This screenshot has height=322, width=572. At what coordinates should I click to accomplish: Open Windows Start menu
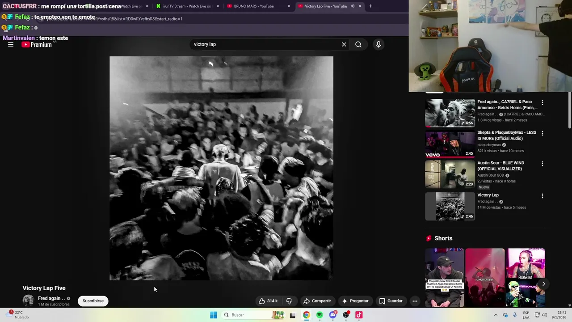coord(214,315)
